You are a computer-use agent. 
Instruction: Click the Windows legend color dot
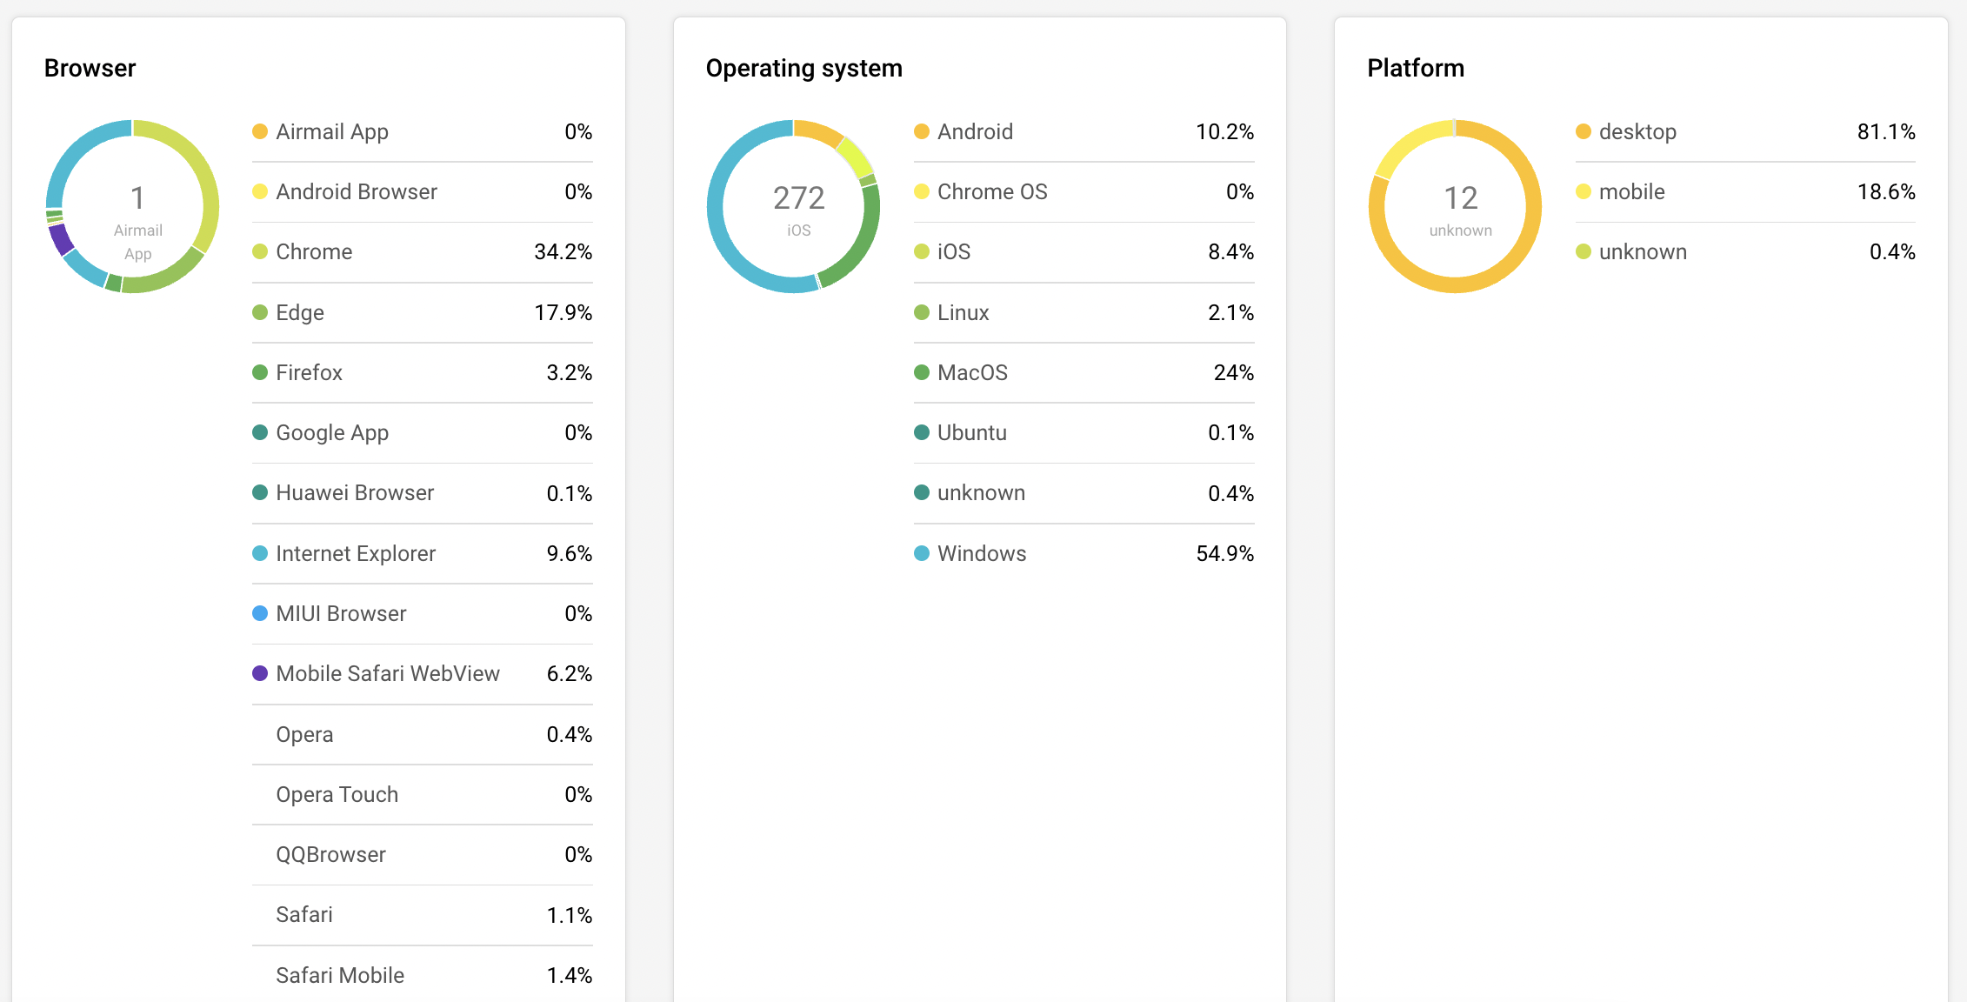pyautogui.click(x=922, y=553)
